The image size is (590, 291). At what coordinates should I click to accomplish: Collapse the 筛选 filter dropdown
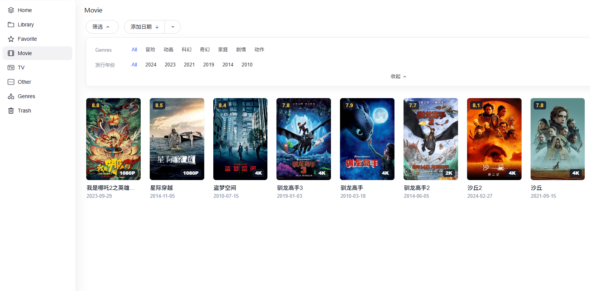point(102,27)
